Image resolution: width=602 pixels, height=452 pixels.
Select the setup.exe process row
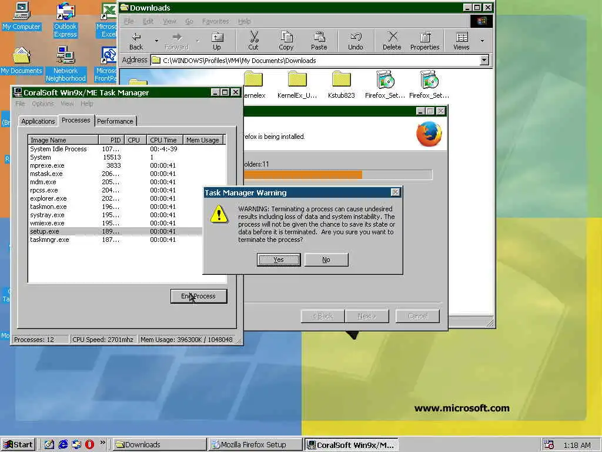pyautogui.click(x=115, y=231)
